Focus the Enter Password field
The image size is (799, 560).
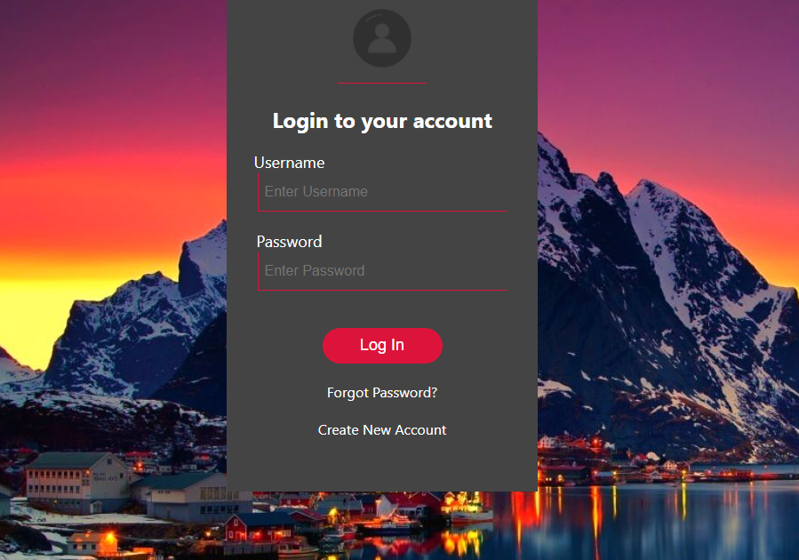click(382, 271)
